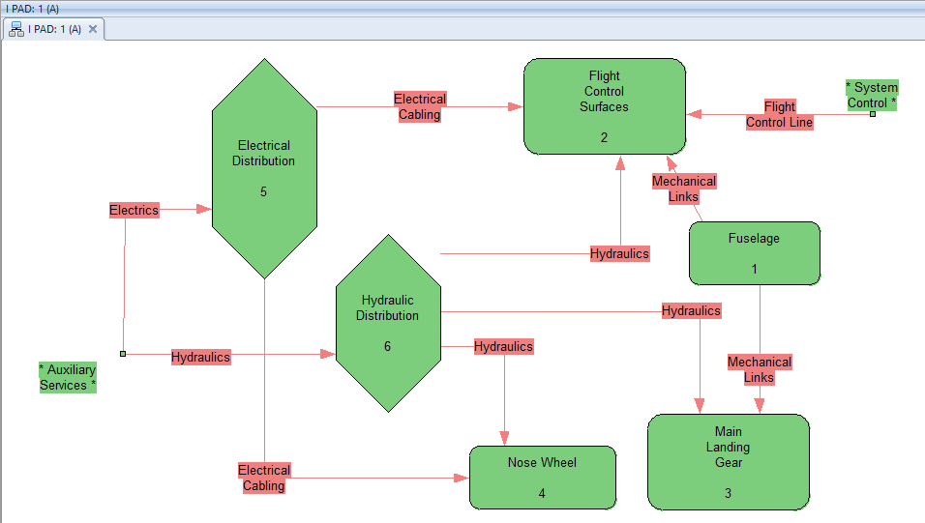Select Hydraulics label going to Nose Wheel
Screen dimensions: 925x523
tap(504, 347)
